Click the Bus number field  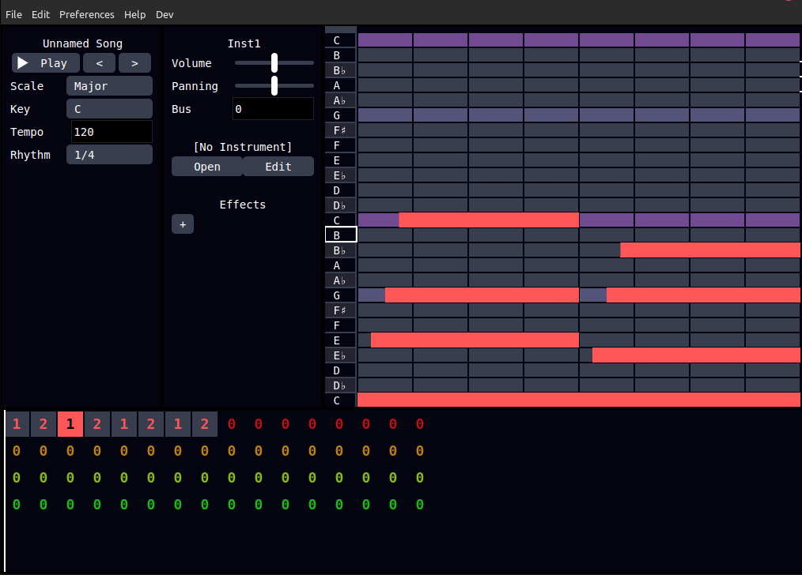[x=273, y=108]
